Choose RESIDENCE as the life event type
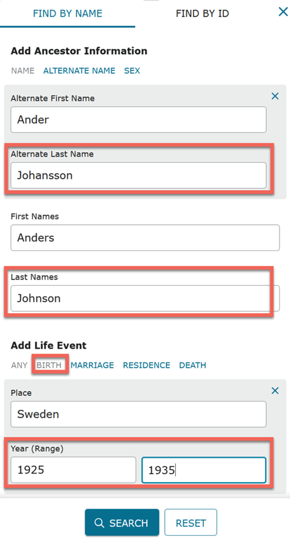 click(146, 365)
